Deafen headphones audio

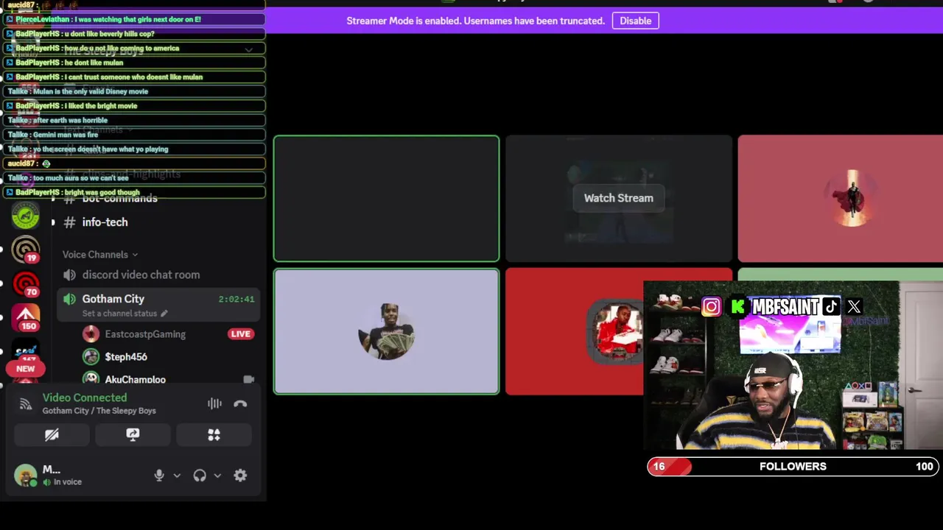(x=200, y=476)
